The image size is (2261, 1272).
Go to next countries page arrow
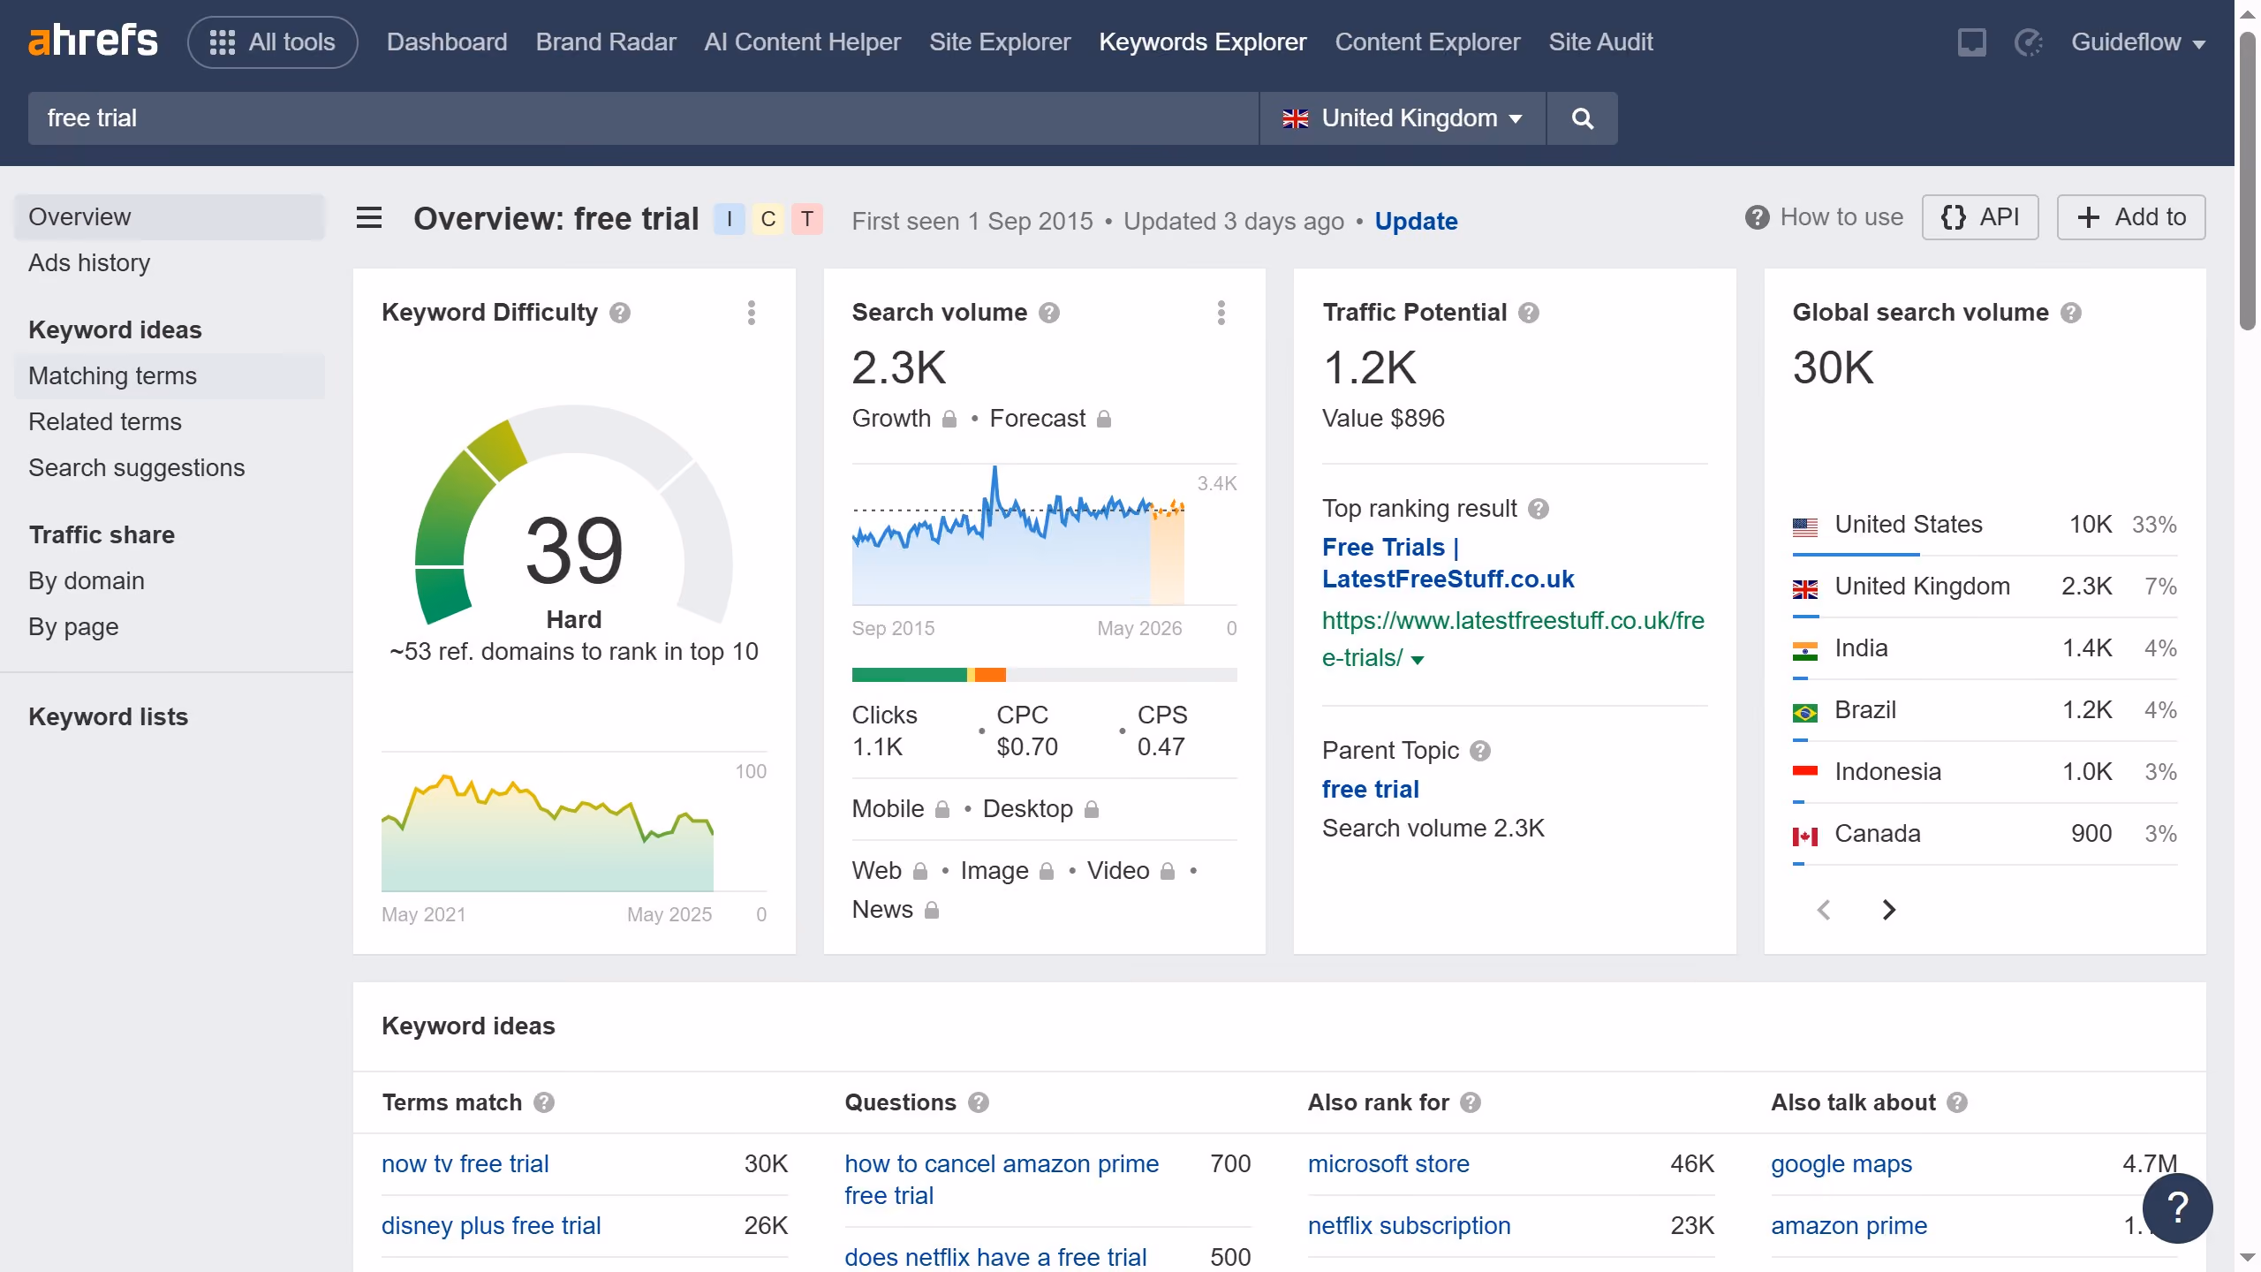pyautogui.click(x=1888, y=910)
